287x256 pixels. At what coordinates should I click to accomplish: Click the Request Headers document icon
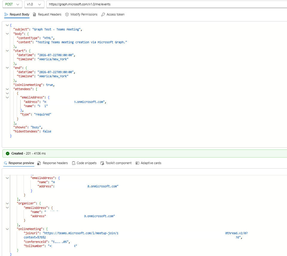pos(34,14)
